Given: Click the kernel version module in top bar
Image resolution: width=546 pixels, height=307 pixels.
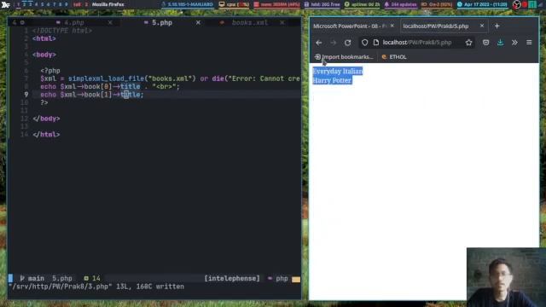Looking at the screenshot, I should coord(188,4).
